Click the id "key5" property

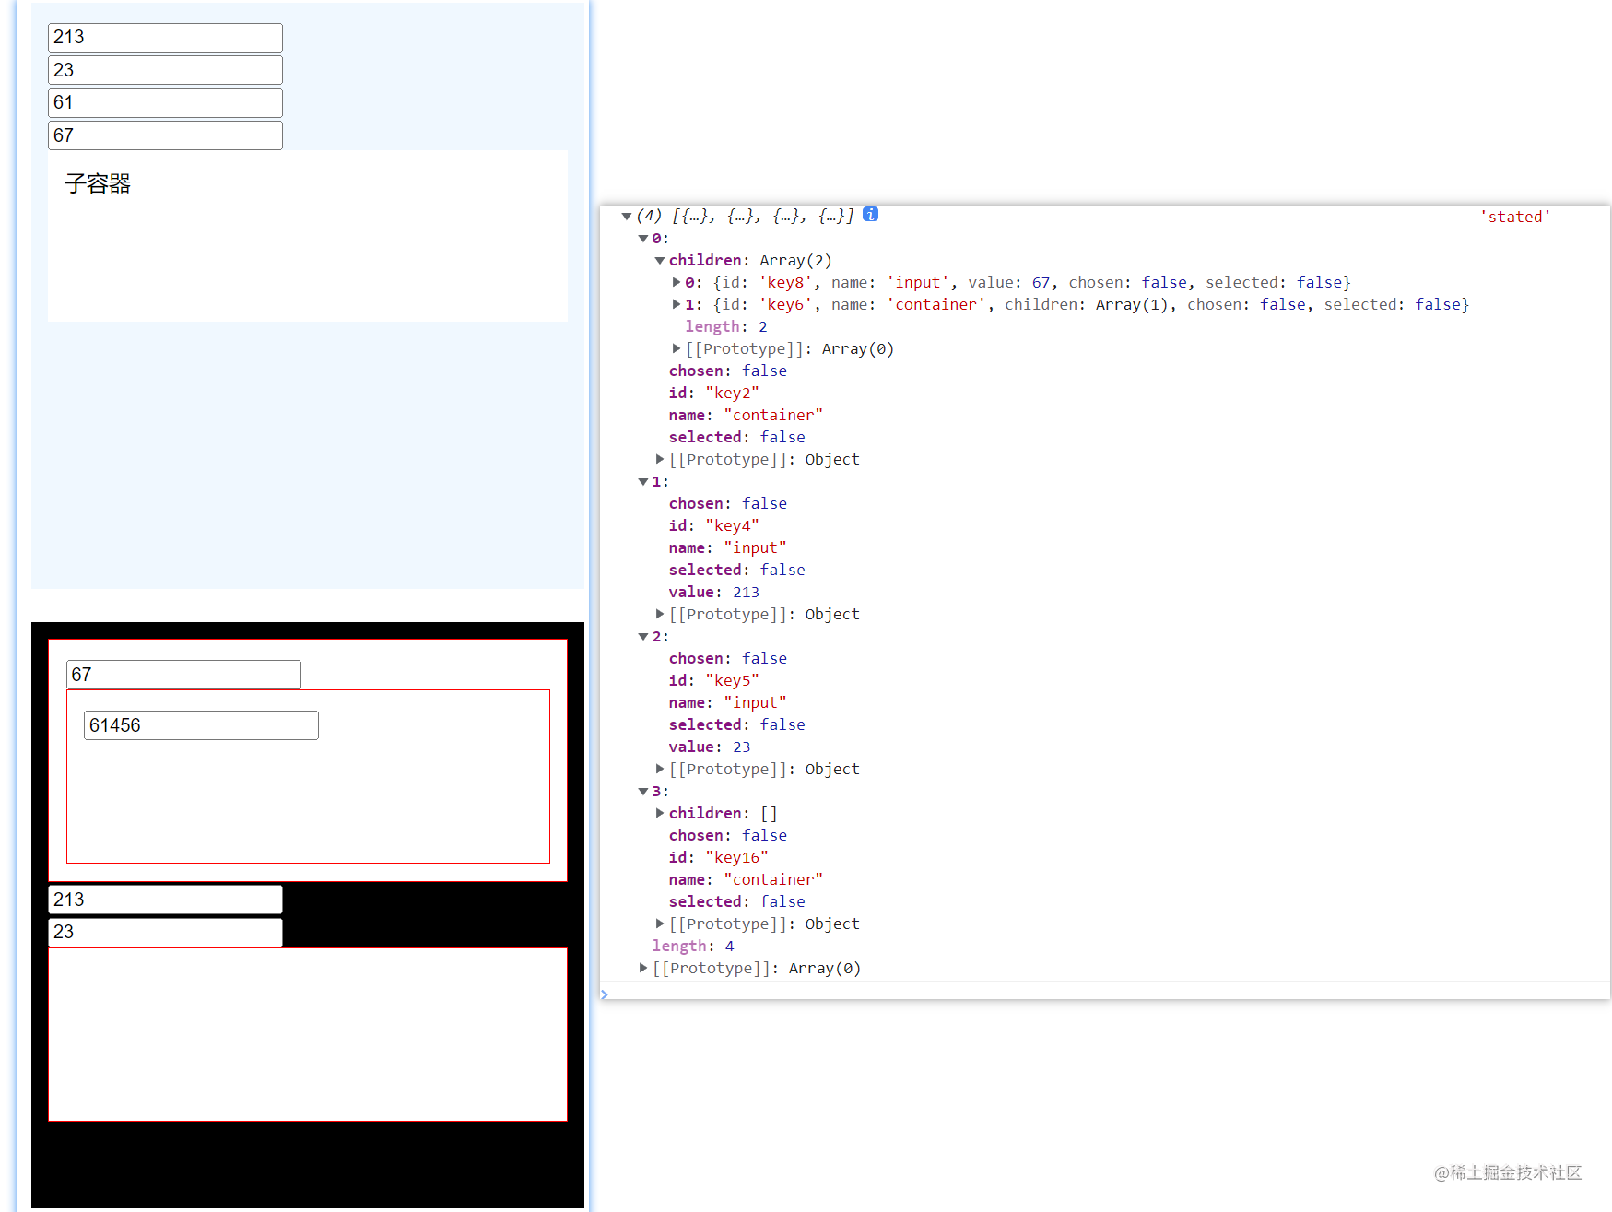click(x=714, y=680)
